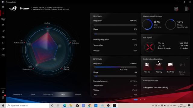Click the 4296MHz CPU frequency value
The width and height of the screenshot is (193, 108).
tap(133, 21)
